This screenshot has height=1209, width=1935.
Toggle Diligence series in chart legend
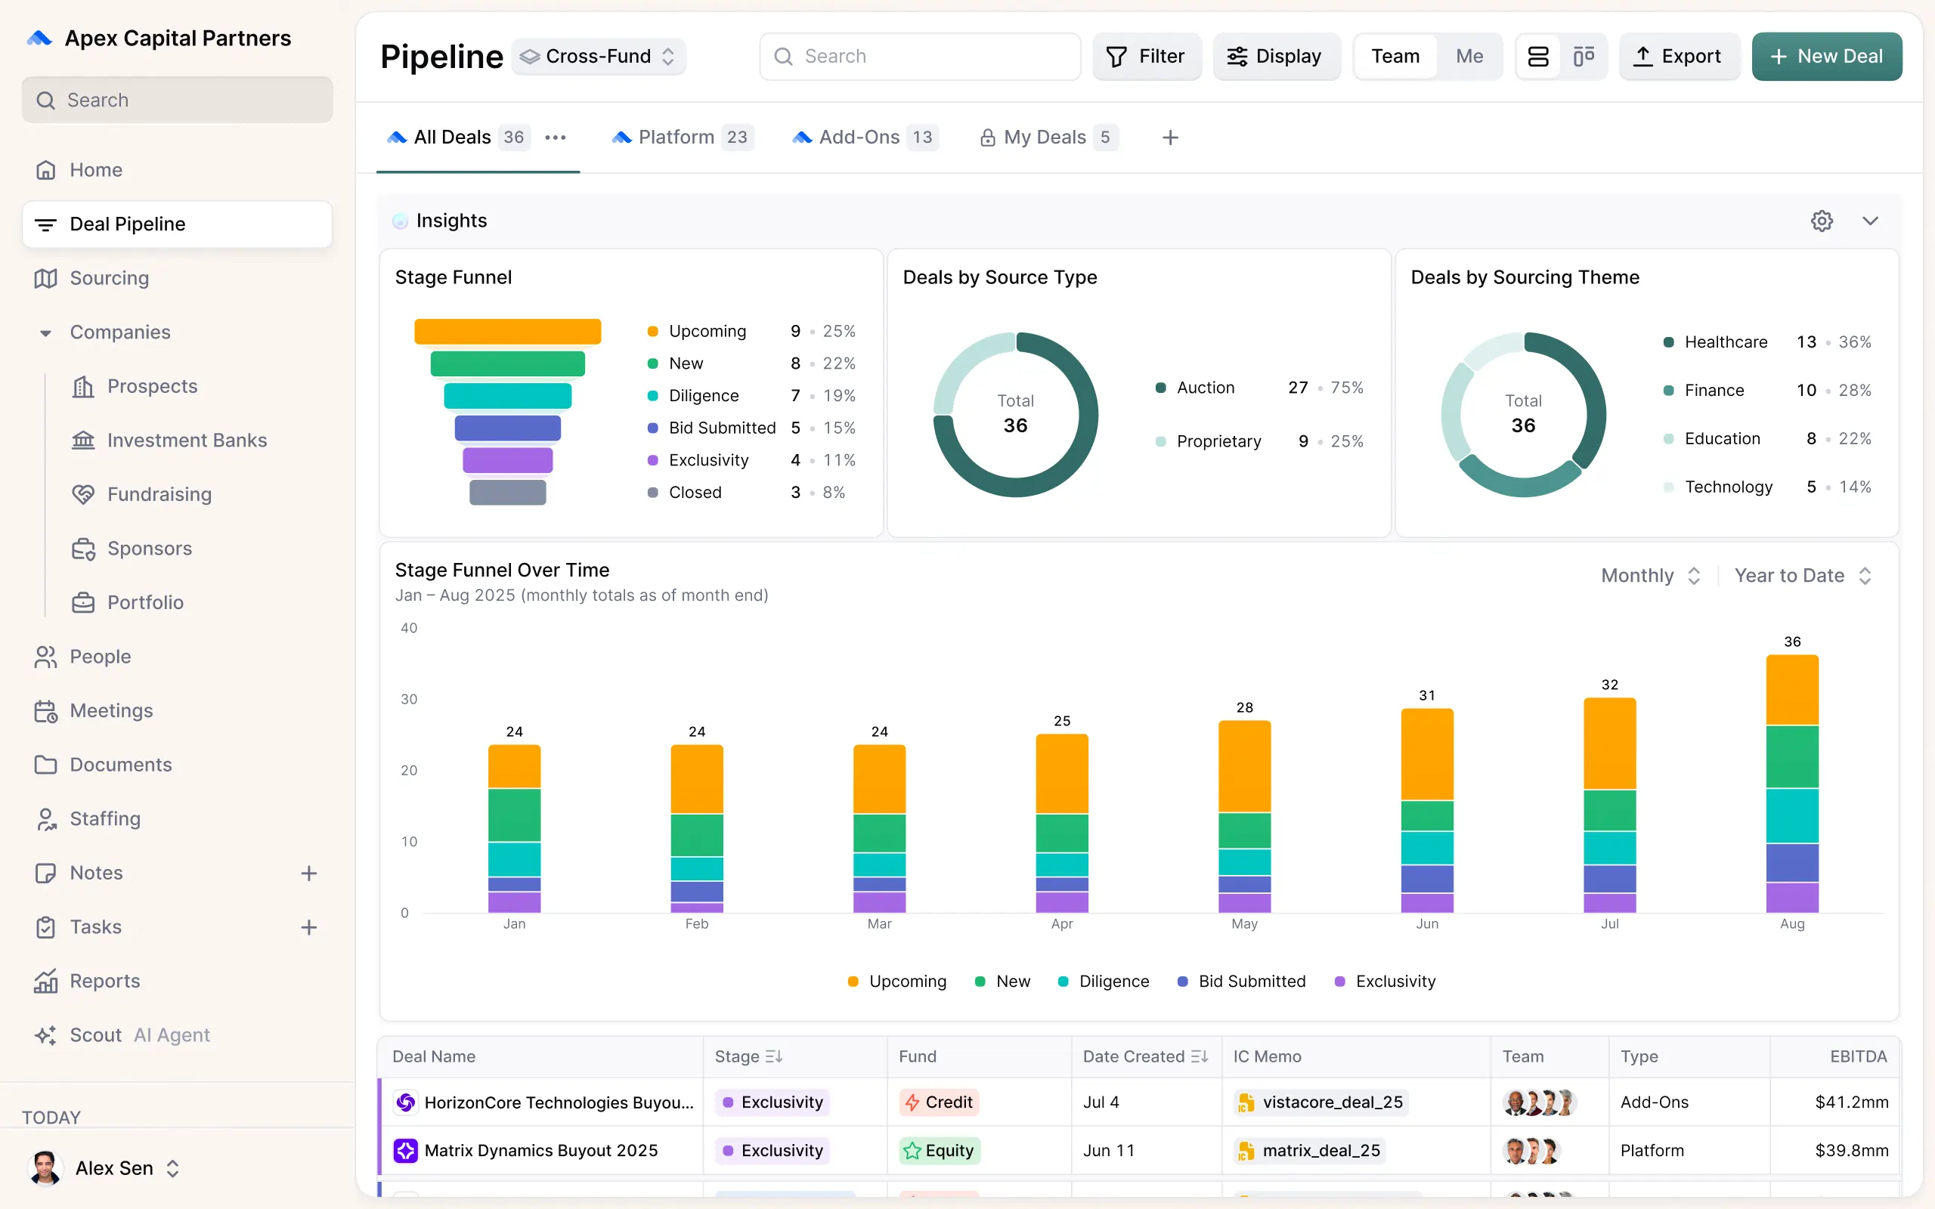[1104, 981]
